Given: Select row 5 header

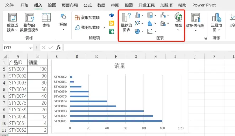Looking at the screenshot, I should 4,89.
